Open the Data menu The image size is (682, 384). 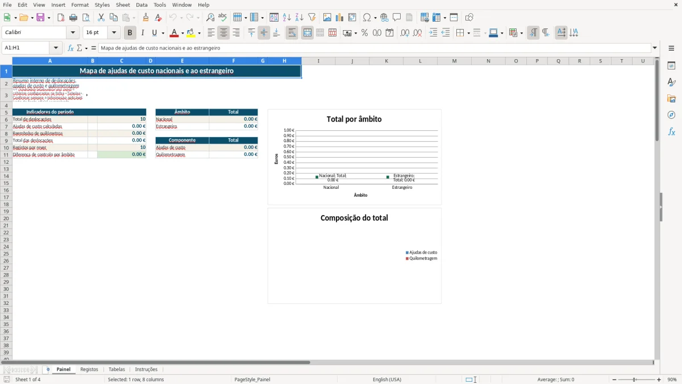[x=142, y=5]
